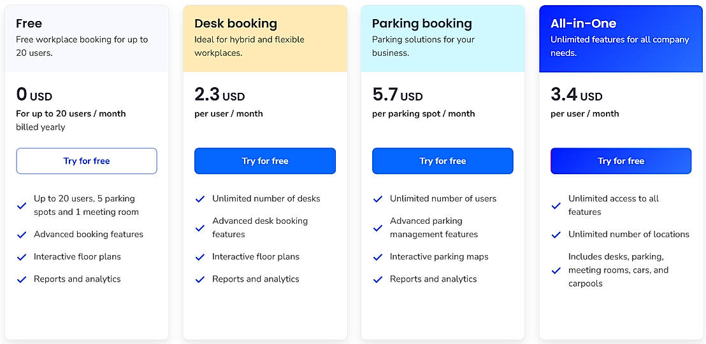Click checkmark next to Advanced parking management features
Image resolution: width=706 pixels, height=344 pixels.
coord(378,228)
